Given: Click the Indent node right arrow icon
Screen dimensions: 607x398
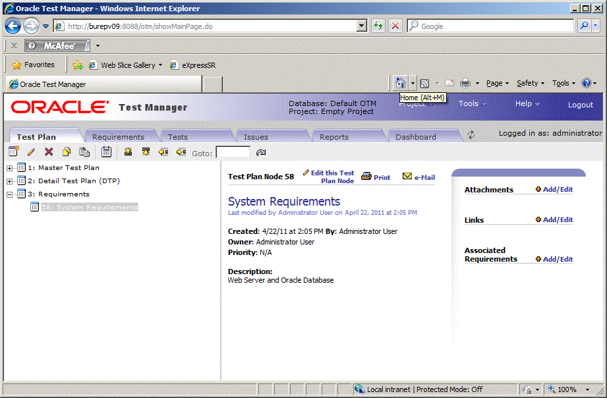Looking at the screenshot, I should 181,152.
